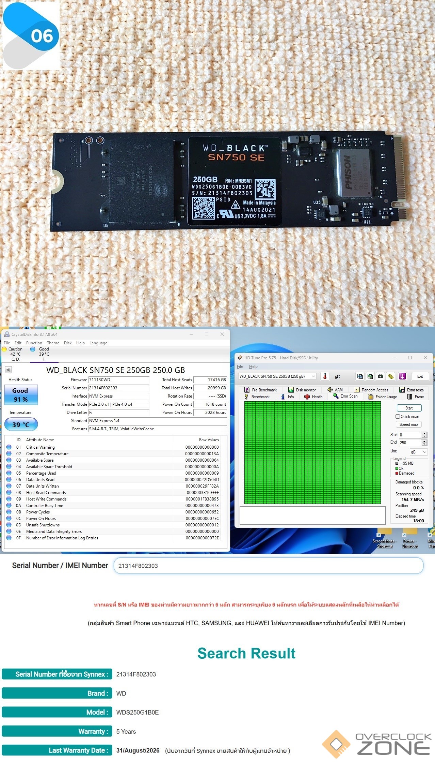Screen dimensions: 435x762
Task: Switch to the File Benchmark tab
Action: pyautogui.click(x=260, y=390)
